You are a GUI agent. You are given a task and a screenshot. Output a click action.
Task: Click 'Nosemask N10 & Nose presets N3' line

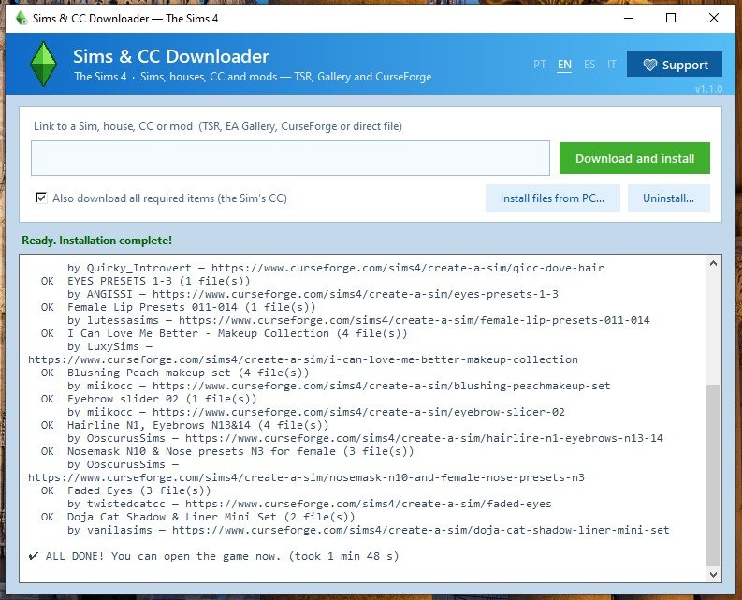[240, 451]
